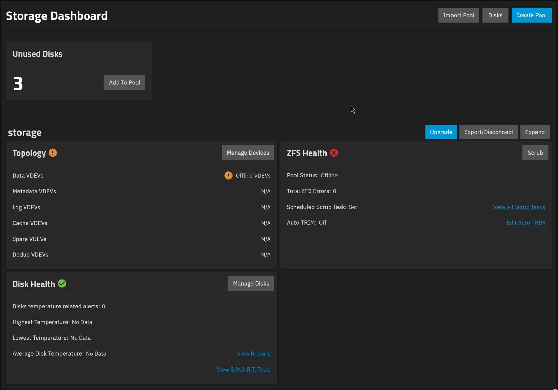Open the Edit Auto TRIM link
Viewport: 558px width, 390px height.
click(x=526, y=223)
